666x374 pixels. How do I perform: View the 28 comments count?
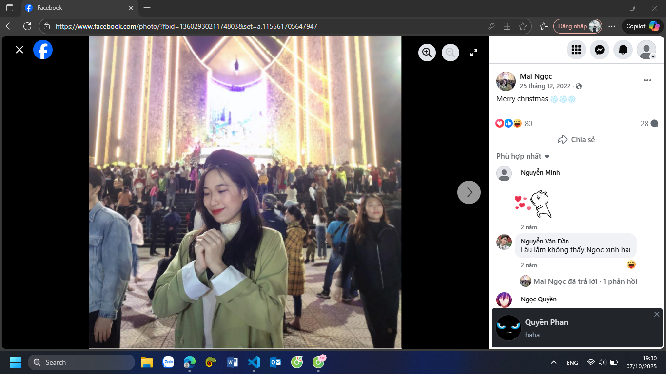[x=649, y=124]
